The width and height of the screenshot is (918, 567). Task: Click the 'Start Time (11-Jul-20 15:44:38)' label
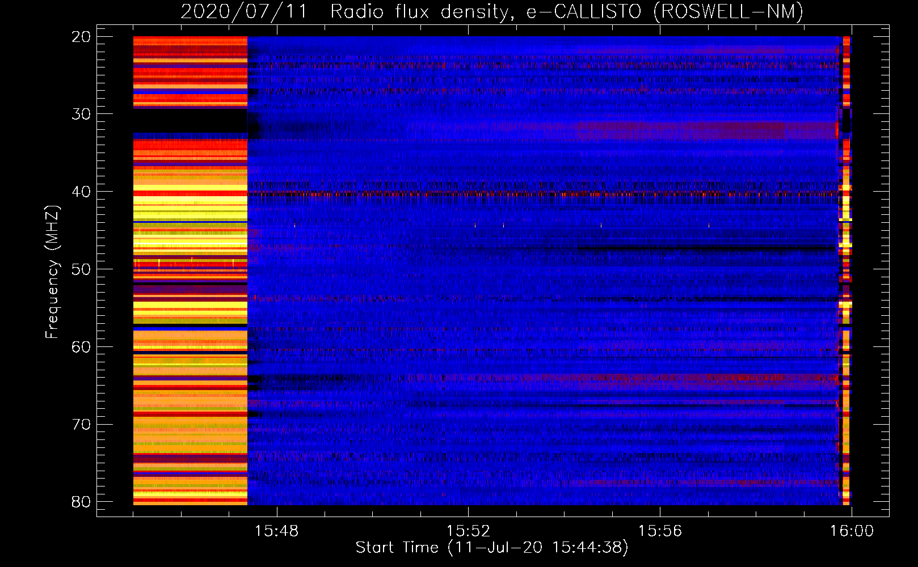pyautogui.click(x=492, y=548)
